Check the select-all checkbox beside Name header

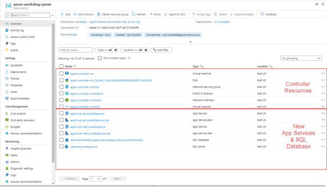click(x=61, y=66)
